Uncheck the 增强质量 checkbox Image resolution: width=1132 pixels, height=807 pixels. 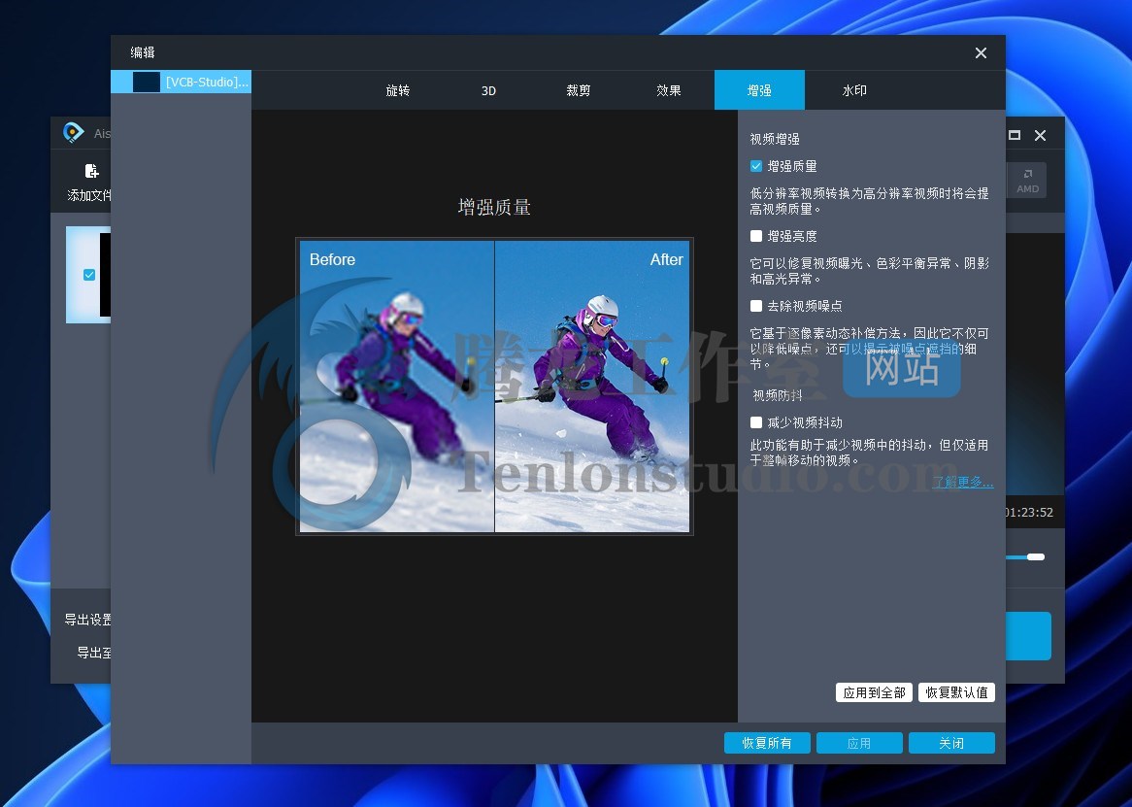(756, 166)
